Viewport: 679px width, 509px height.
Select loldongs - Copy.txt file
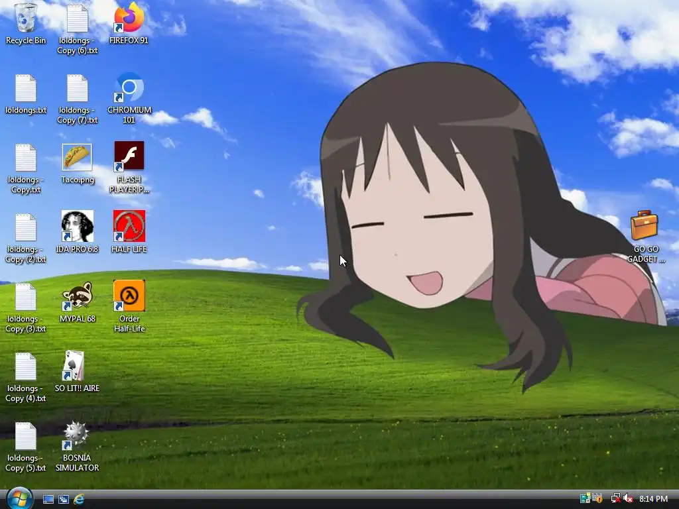(x=26, y=168)
